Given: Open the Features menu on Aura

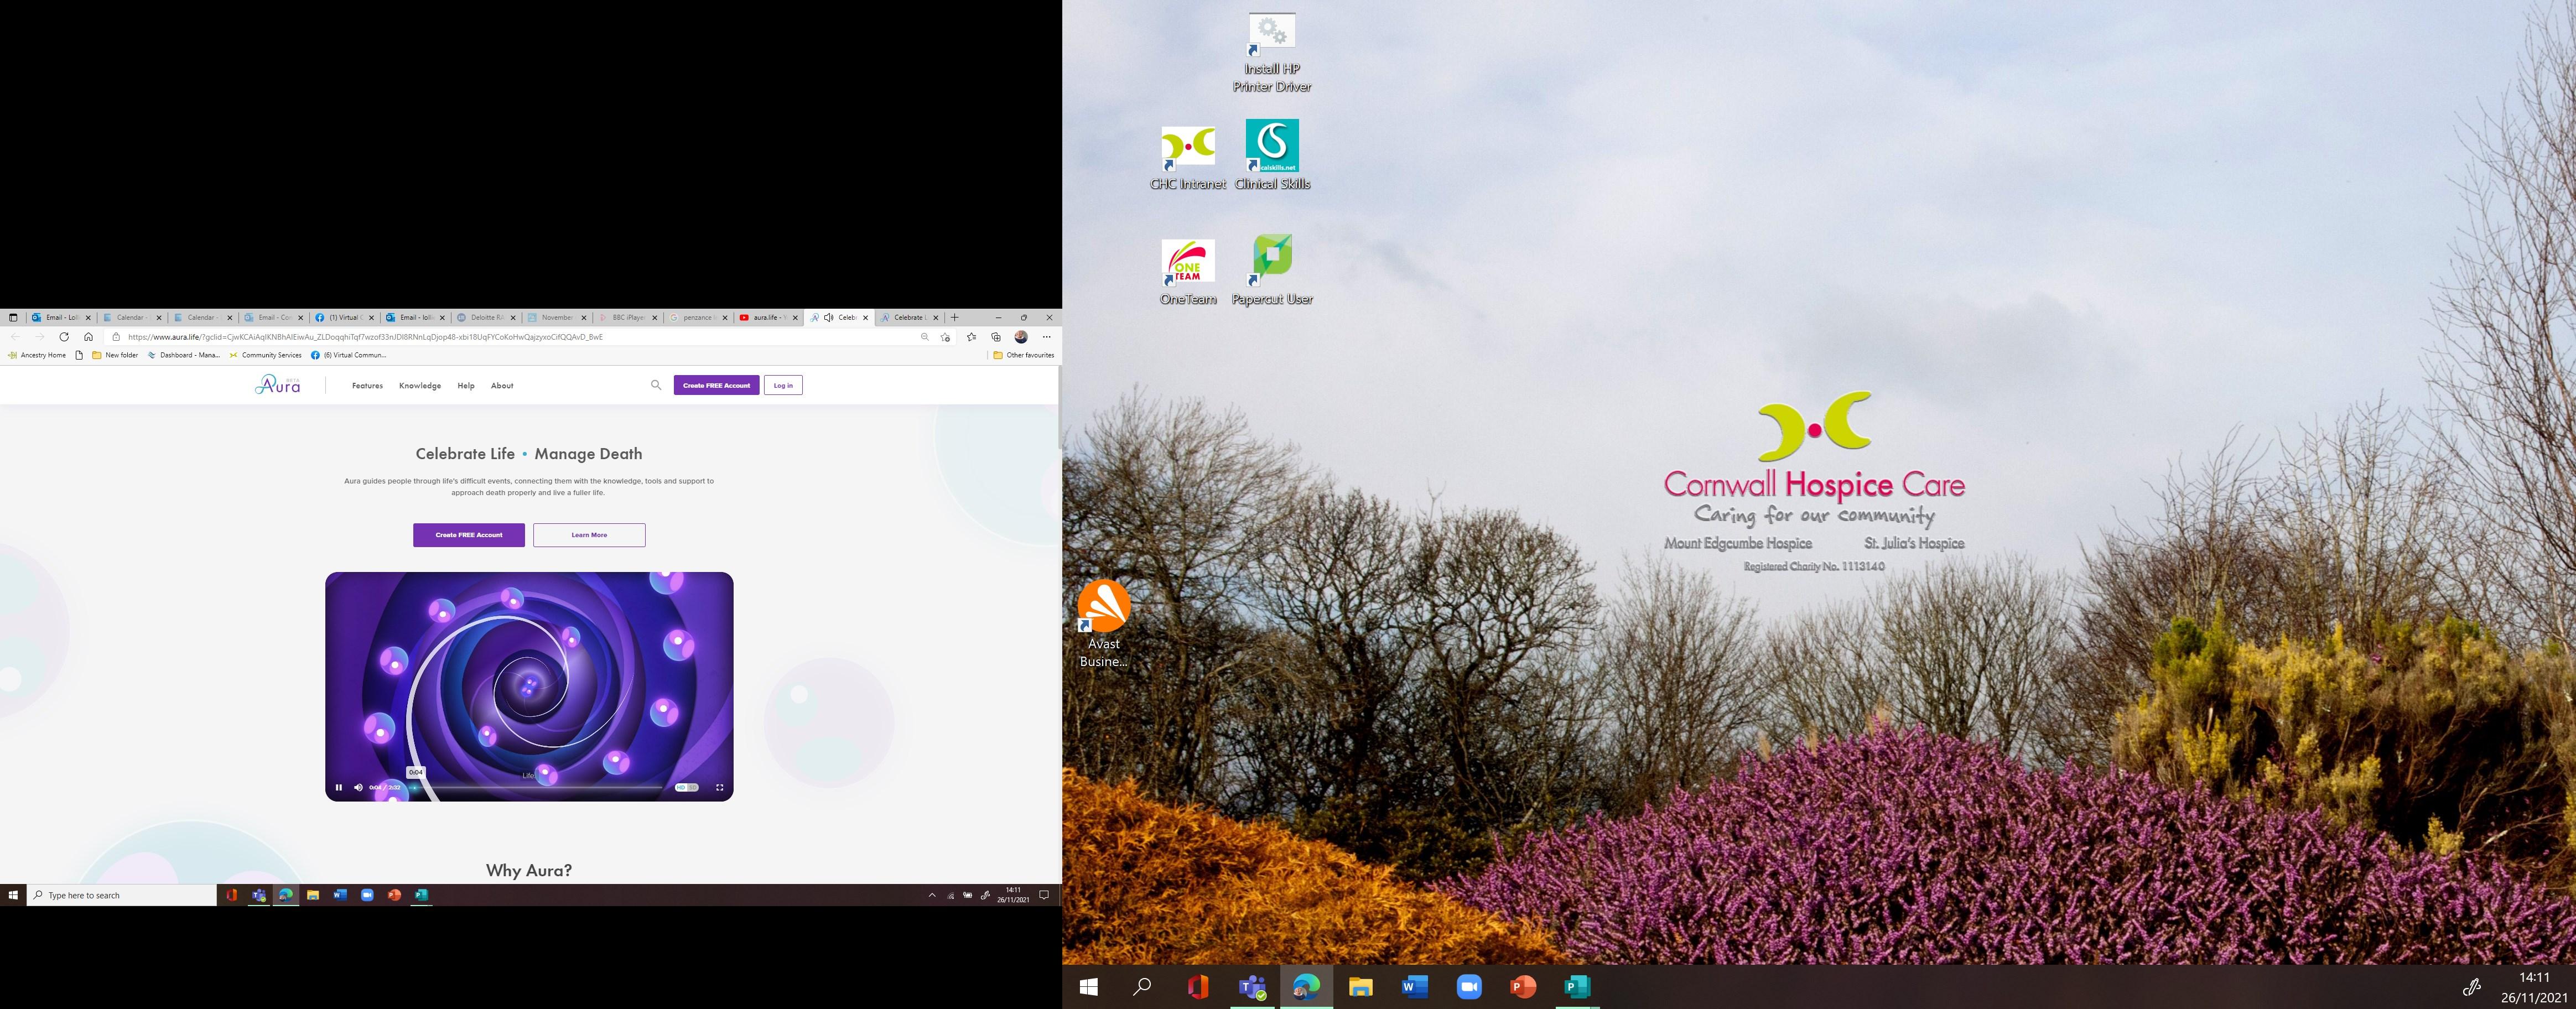Looking at the screenshot, I should (x=367, y=386).
